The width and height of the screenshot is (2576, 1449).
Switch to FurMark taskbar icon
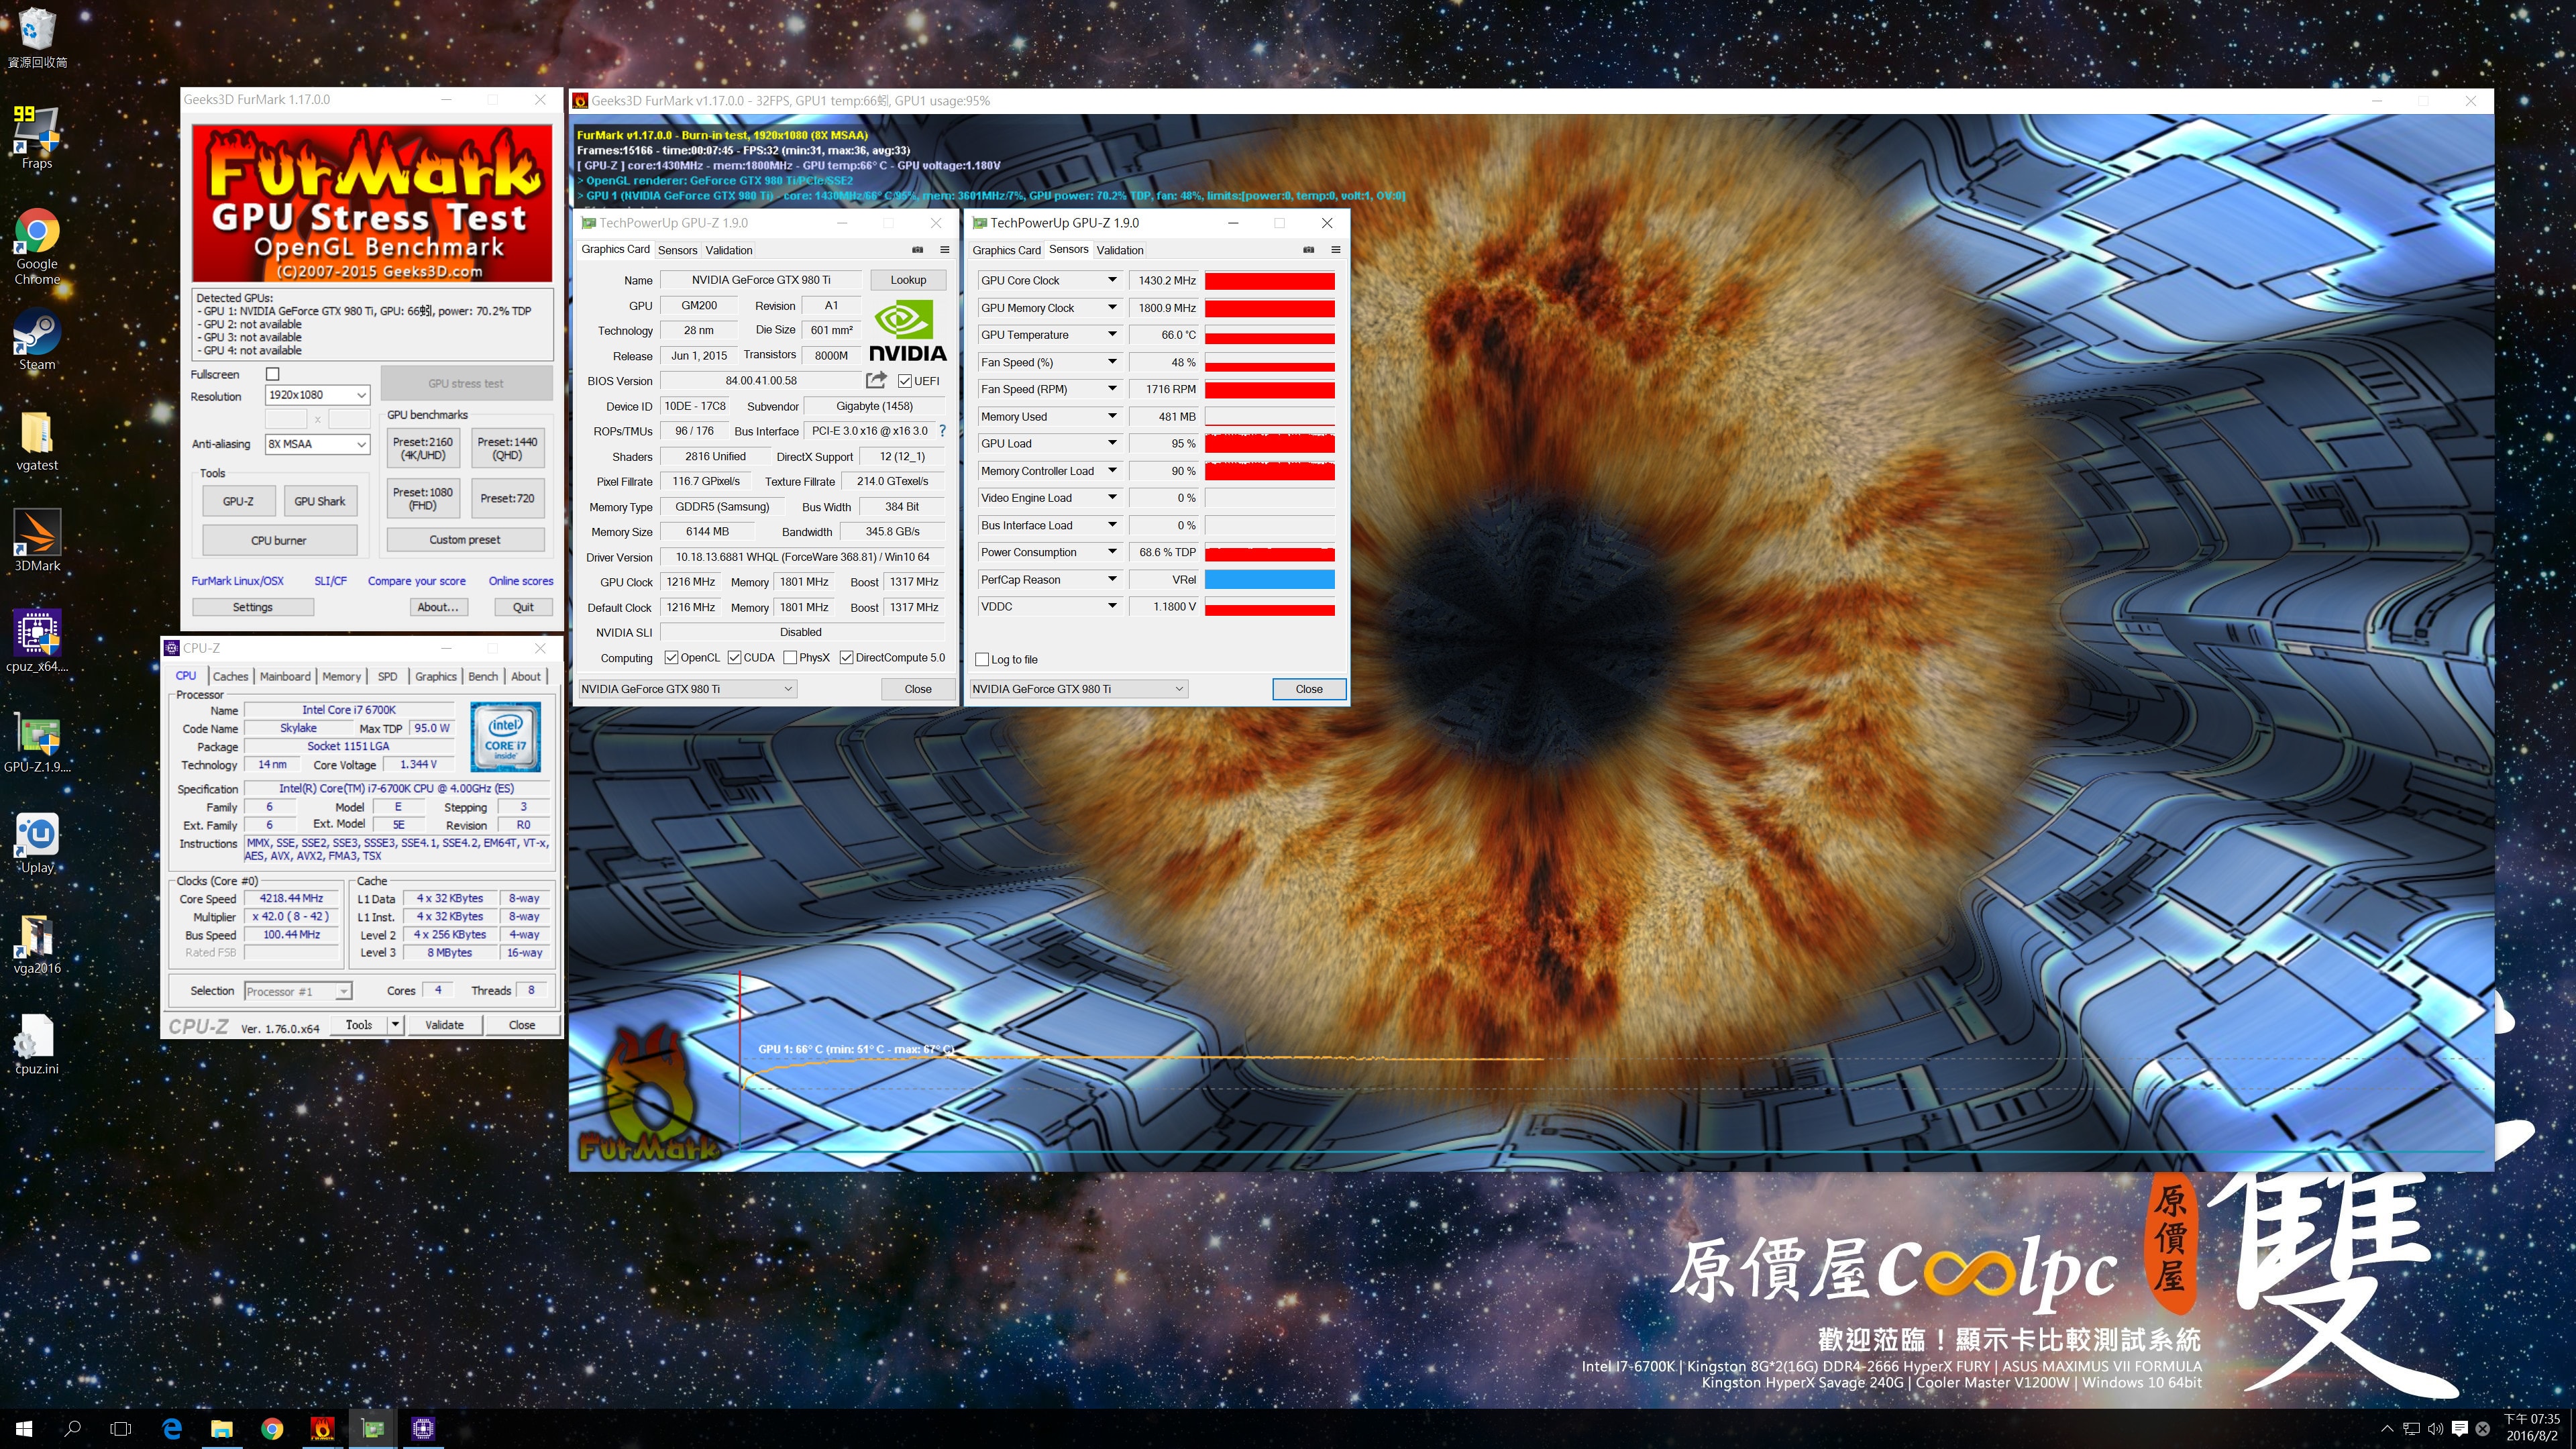pyautogui.click(x=322, y=1429)
